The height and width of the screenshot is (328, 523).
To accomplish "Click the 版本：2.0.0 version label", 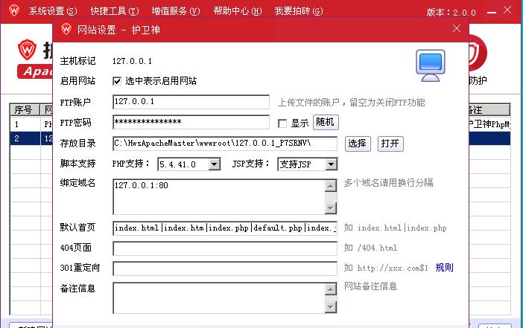I will [x=451, y=13].
